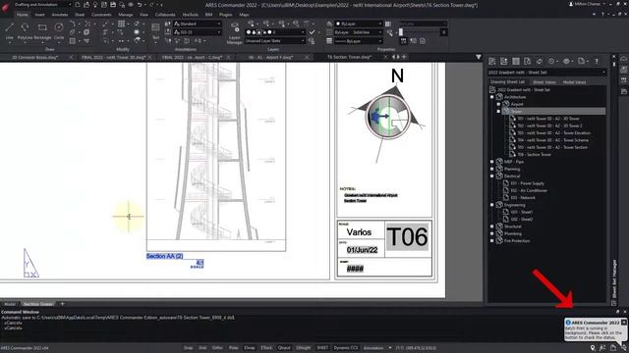The height and width of the screenshot is (353, 629).
Task: Select sheet E01 - Power Supply
Action: 527,183
